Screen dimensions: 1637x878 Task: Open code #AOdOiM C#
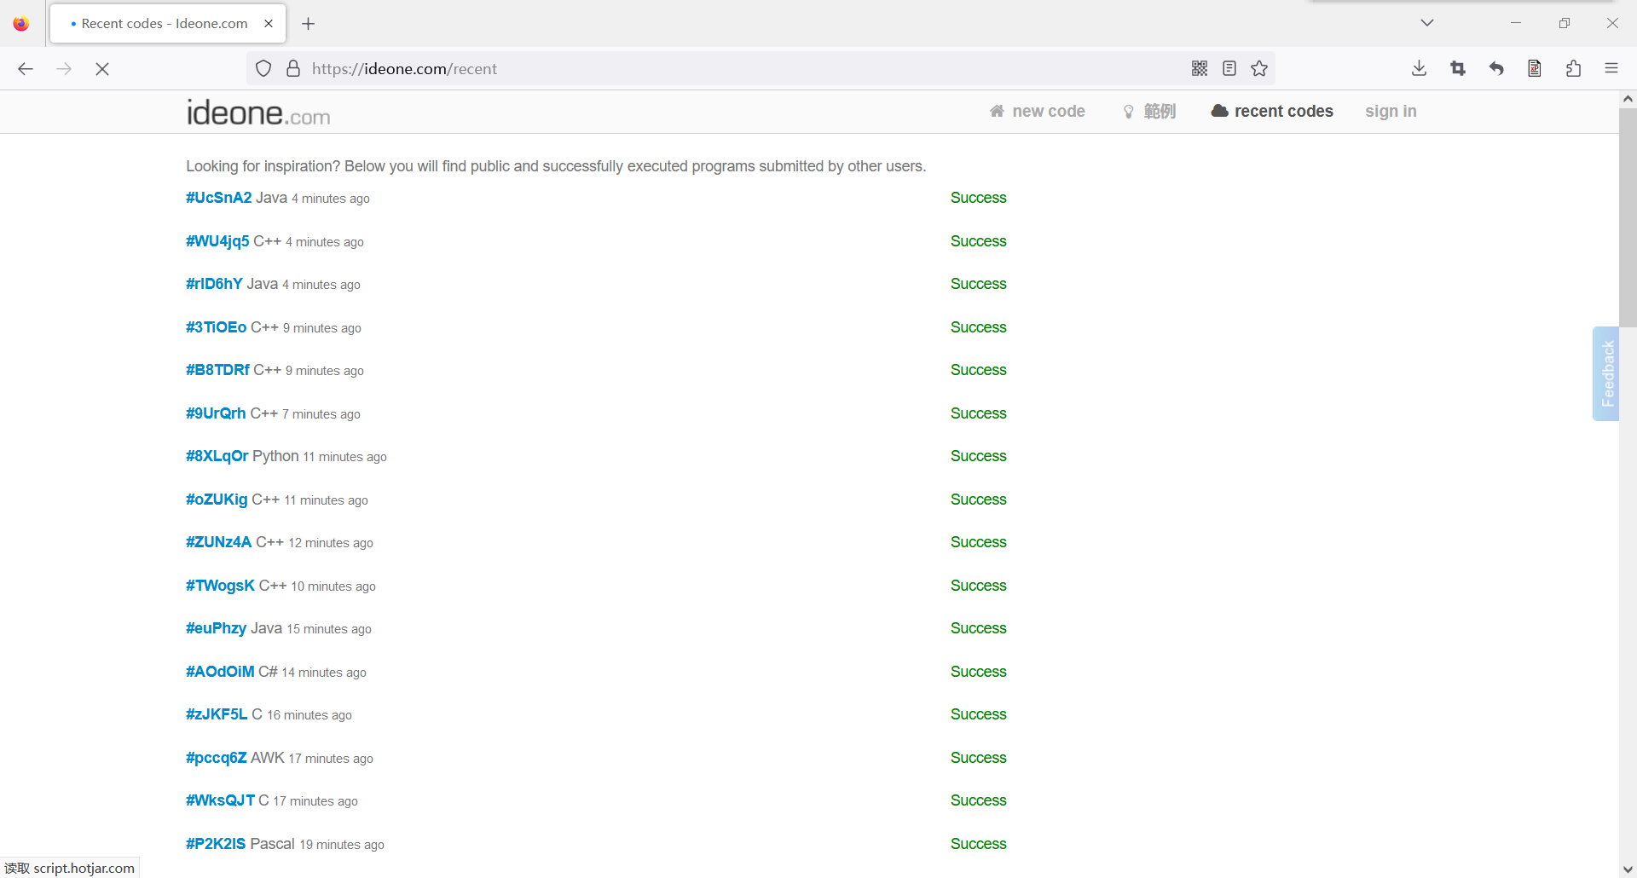tap(220, 672)
